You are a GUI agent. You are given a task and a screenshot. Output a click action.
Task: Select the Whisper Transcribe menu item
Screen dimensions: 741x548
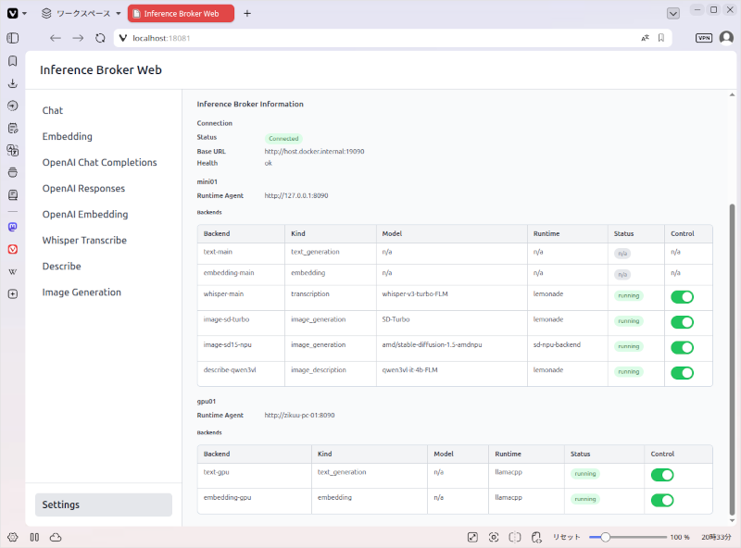84,241
